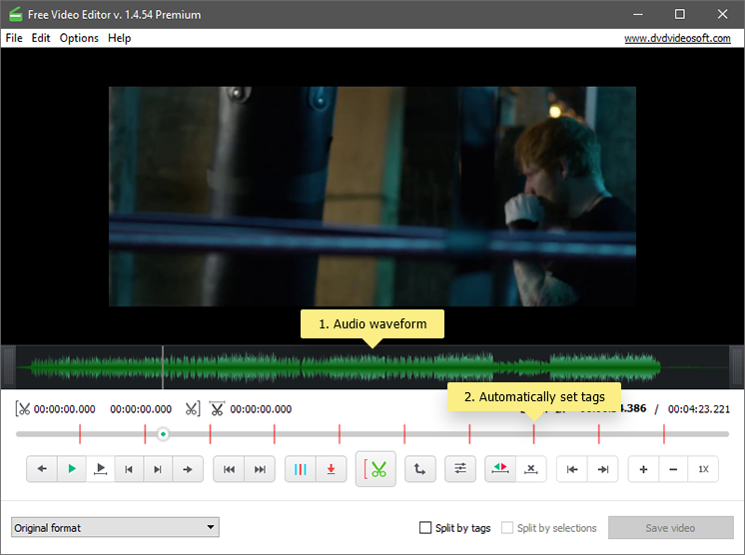Click the rotate video icon
This screenshot has width=745, height=555.
pos(418,469)
